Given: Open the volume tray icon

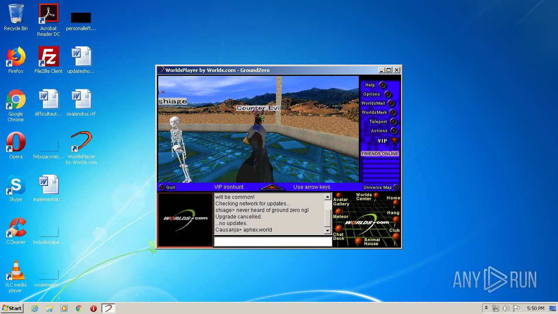Looking at the screenshot, I should [506, 308].
